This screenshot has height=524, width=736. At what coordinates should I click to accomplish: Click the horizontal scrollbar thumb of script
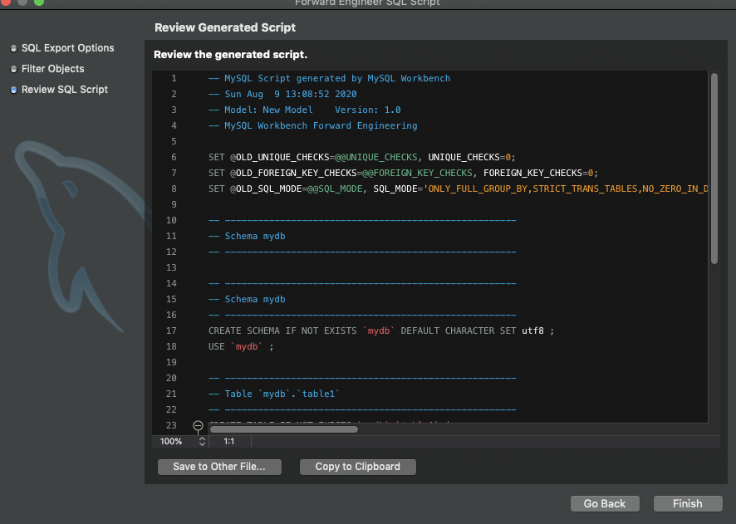(284, 429)
